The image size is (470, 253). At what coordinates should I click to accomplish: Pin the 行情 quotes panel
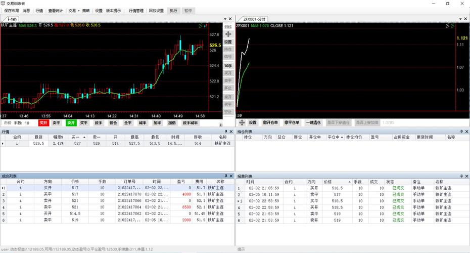tap(225, 132)
